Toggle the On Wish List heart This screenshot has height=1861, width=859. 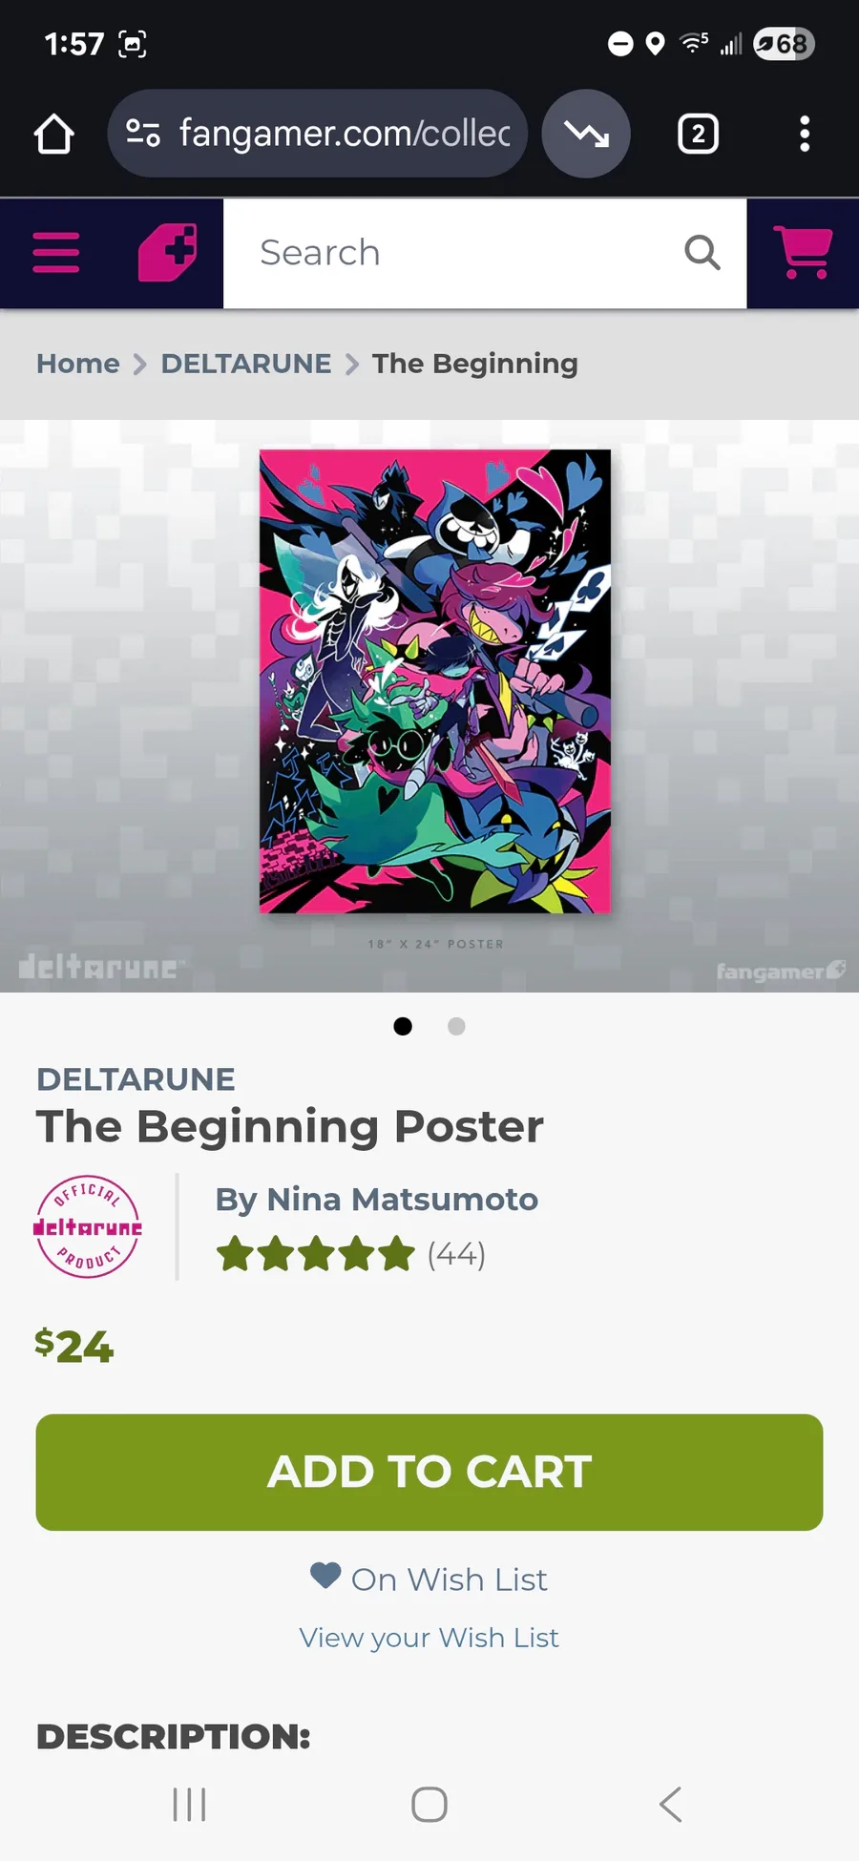click(x=325, y=1575)
